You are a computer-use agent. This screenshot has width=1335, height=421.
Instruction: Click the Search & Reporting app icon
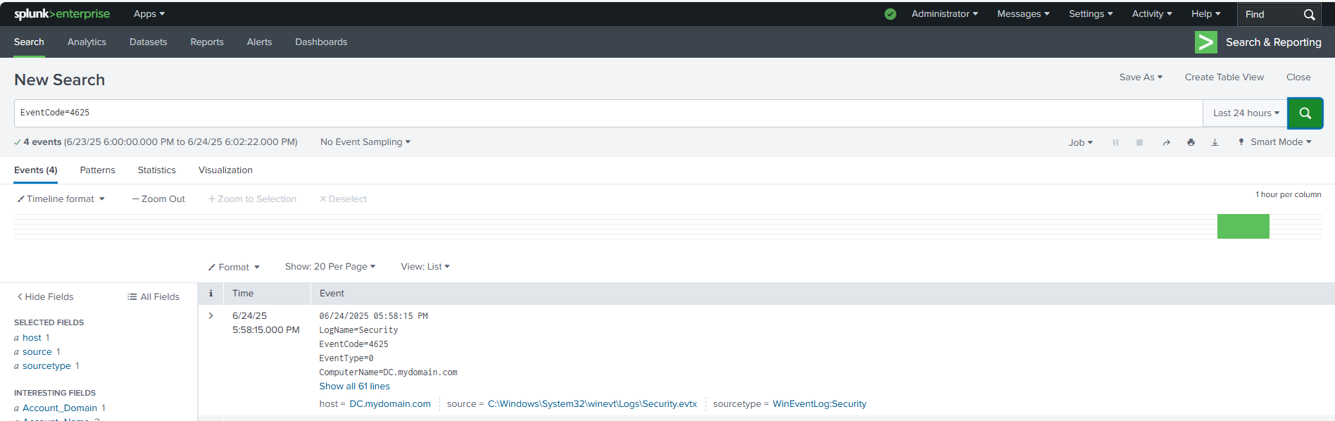click(1205, 42)
